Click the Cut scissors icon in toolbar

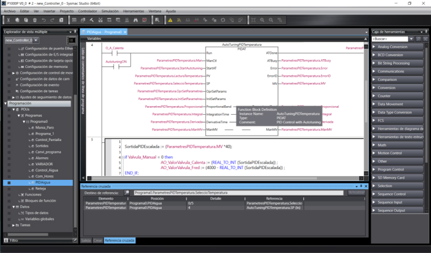point(9,20)
